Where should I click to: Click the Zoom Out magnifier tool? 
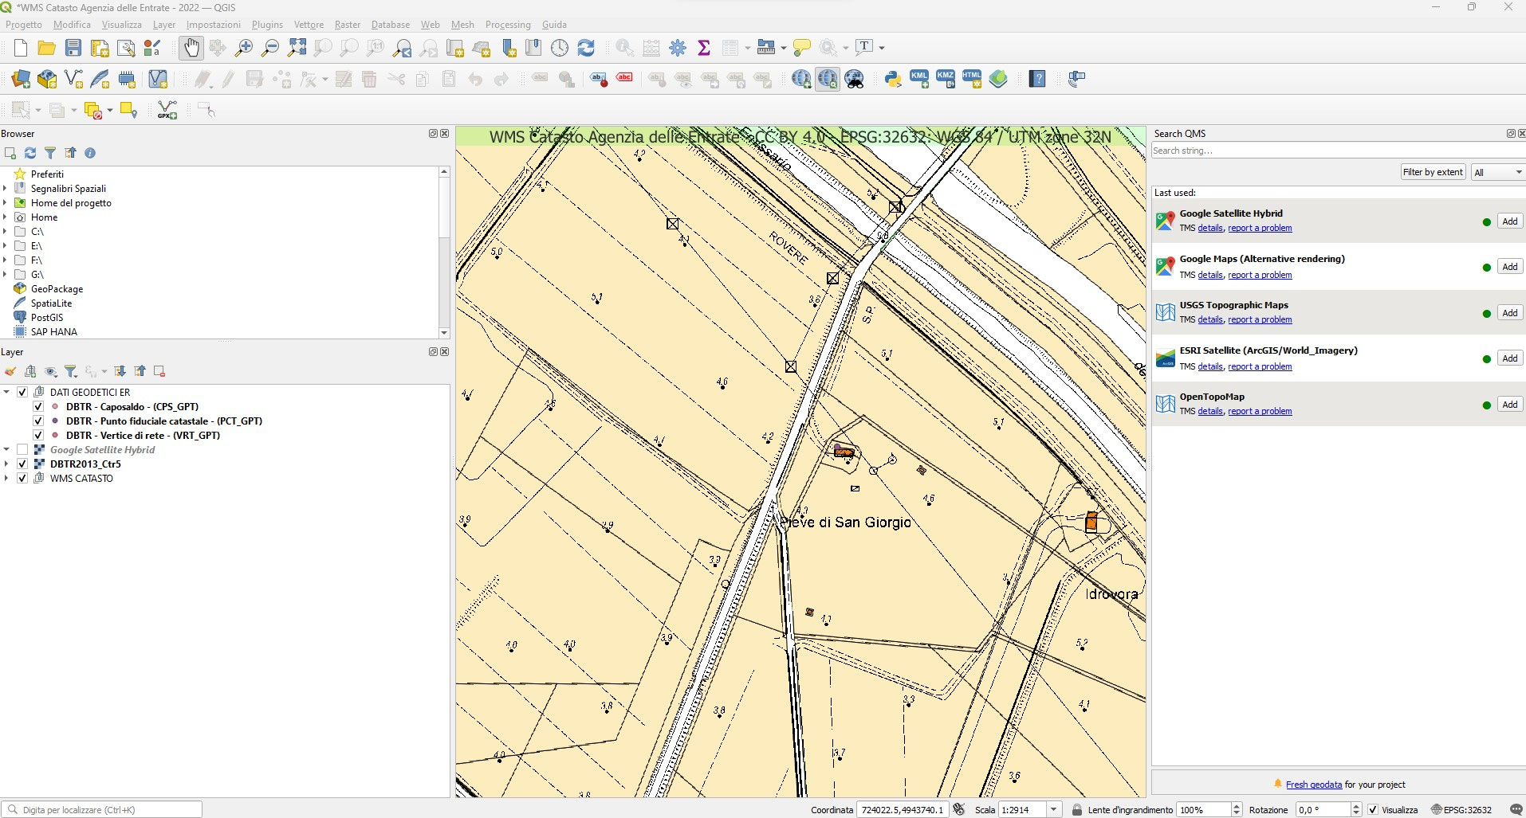coord(270,48)
